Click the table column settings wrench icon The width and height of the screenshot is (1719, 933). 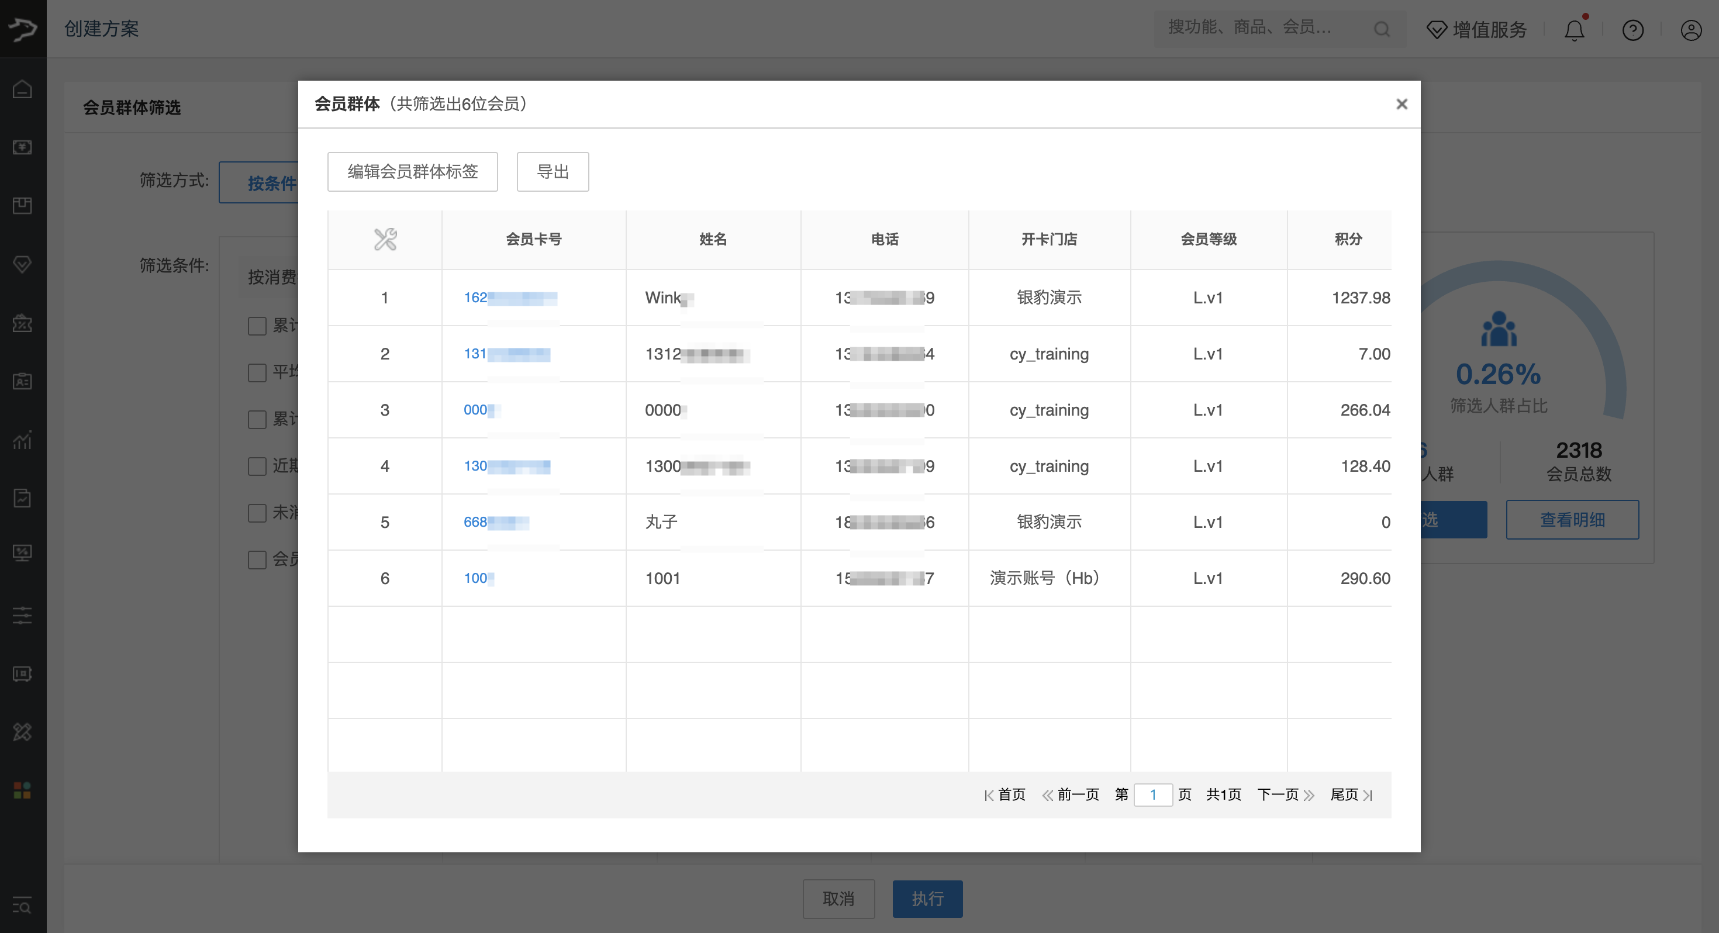click(385, 239)
